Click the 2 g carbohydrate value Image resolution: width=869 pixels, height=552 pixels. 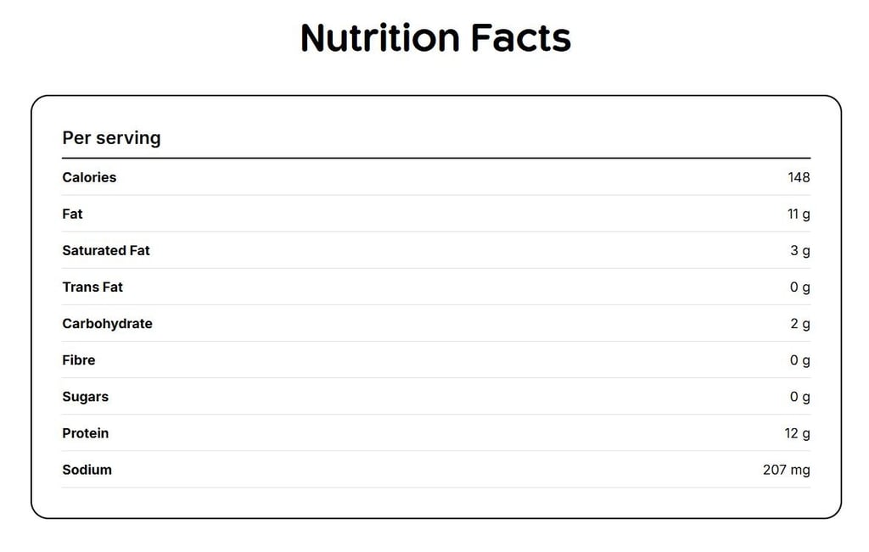pyautogui.click(x=800, y=324)
